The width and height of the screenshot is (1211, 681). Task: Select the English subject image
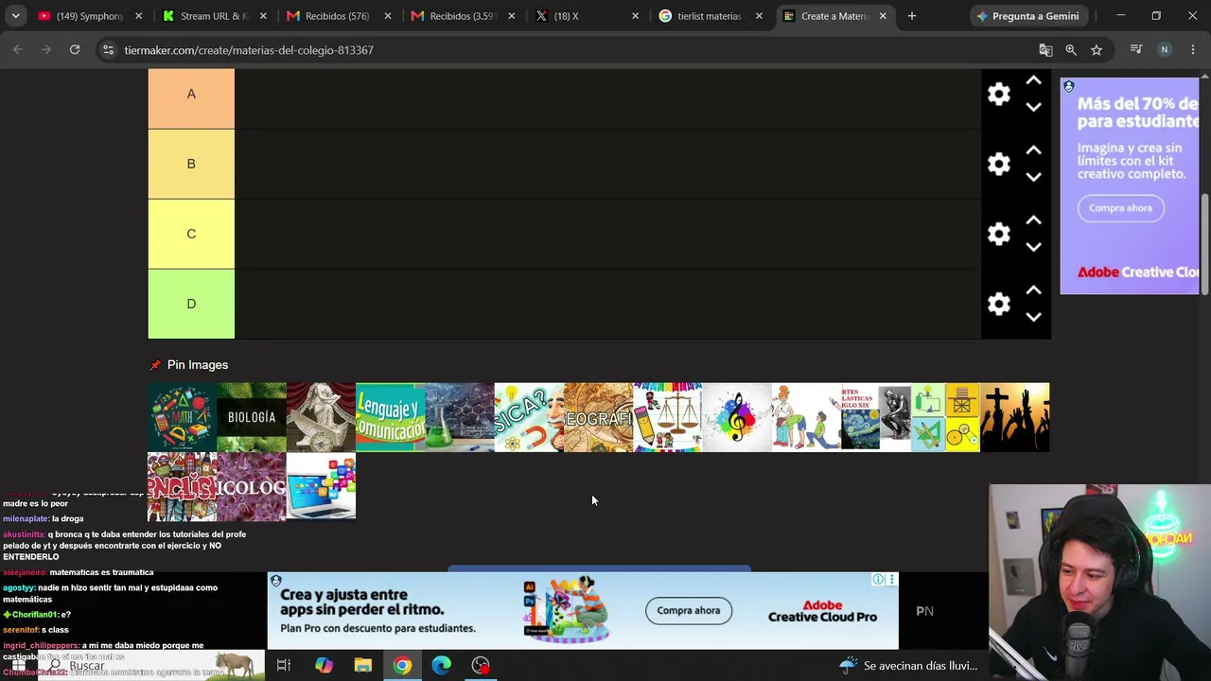[x=182, y=487]
